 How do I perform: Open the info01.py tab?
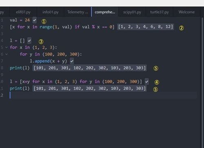point(51,12)
